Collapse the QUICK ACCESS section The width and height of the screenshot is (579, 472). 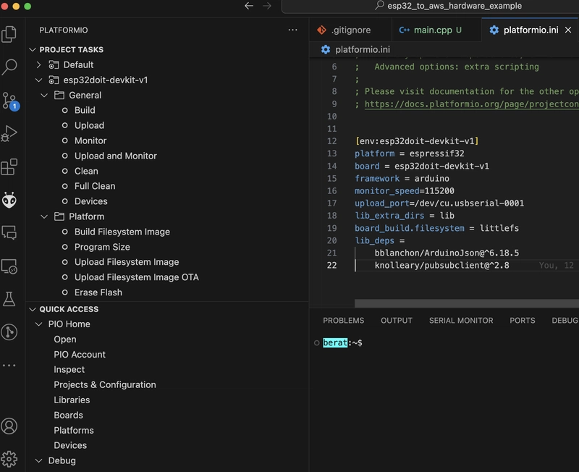pyautogui.click(x=33, y=309)
